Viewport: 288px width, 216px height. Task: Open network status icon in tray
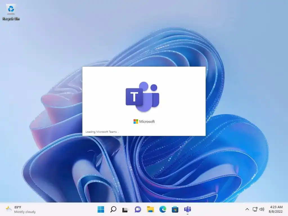pos(255,209)
